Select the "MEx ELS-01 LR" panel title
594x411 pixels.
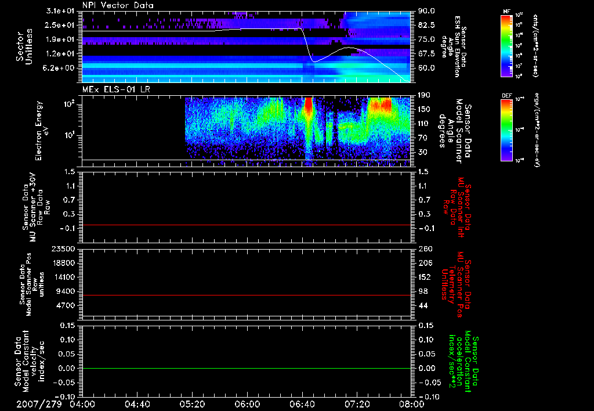coord(116,89)
